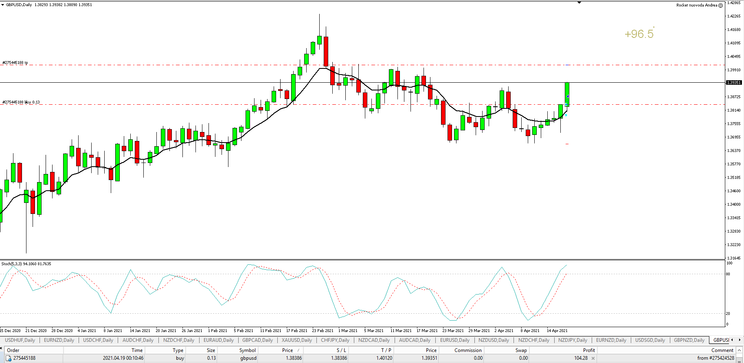Click the chart shift triangle marker
Screen dimensions: 744x363
click(x=579, y=2)
